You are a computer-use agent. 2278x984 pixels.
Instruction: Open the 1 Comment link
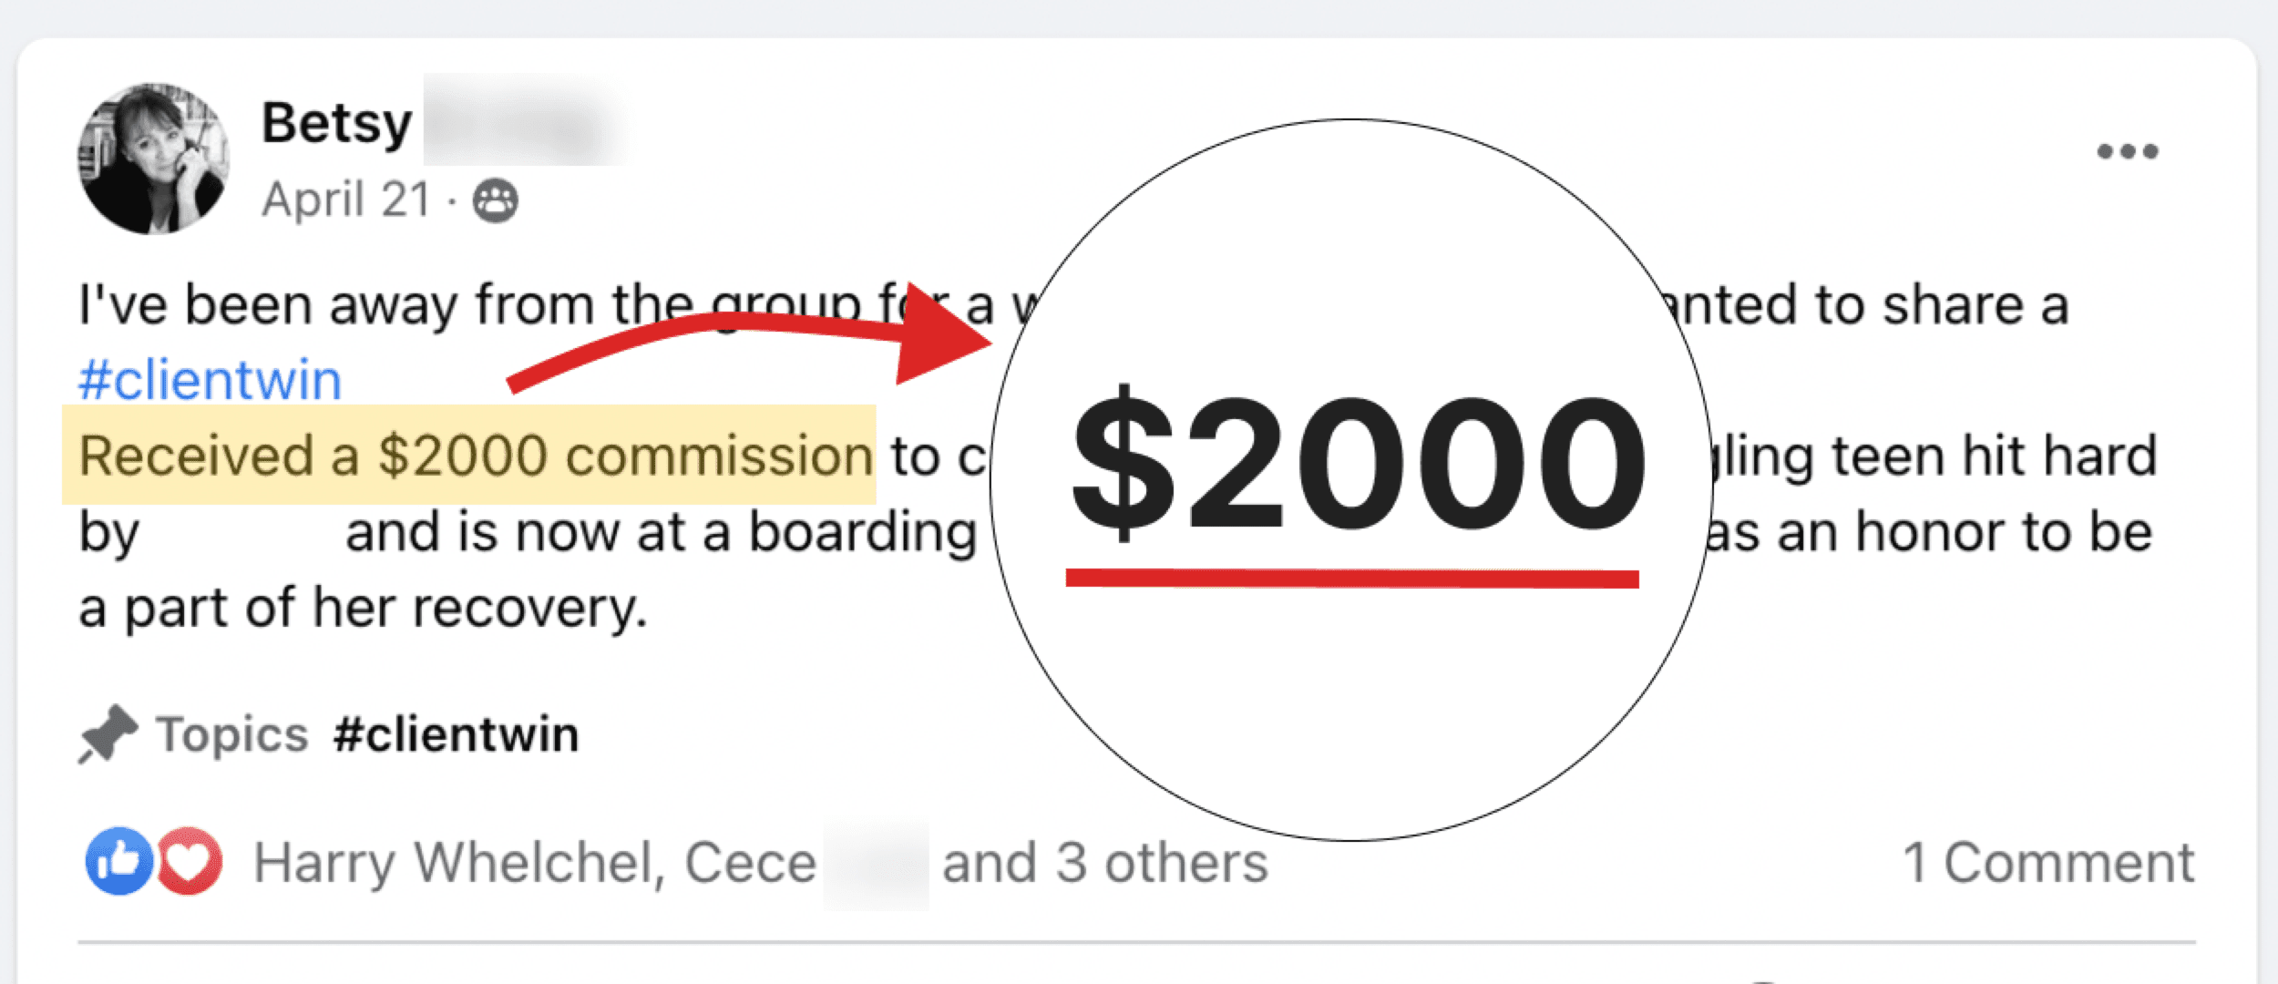coord(2047,863)
